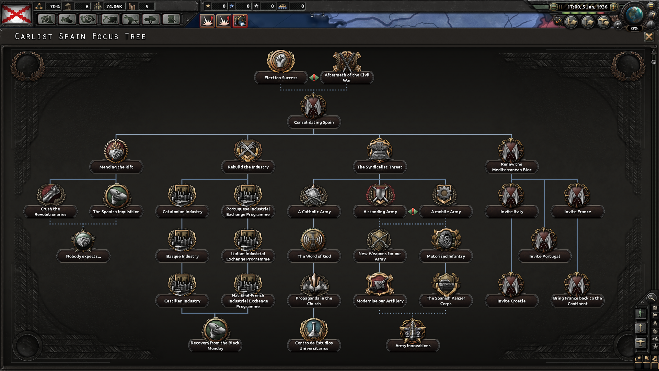
Task: Open the achievements trophy icon
Action: tap(618, 25)
